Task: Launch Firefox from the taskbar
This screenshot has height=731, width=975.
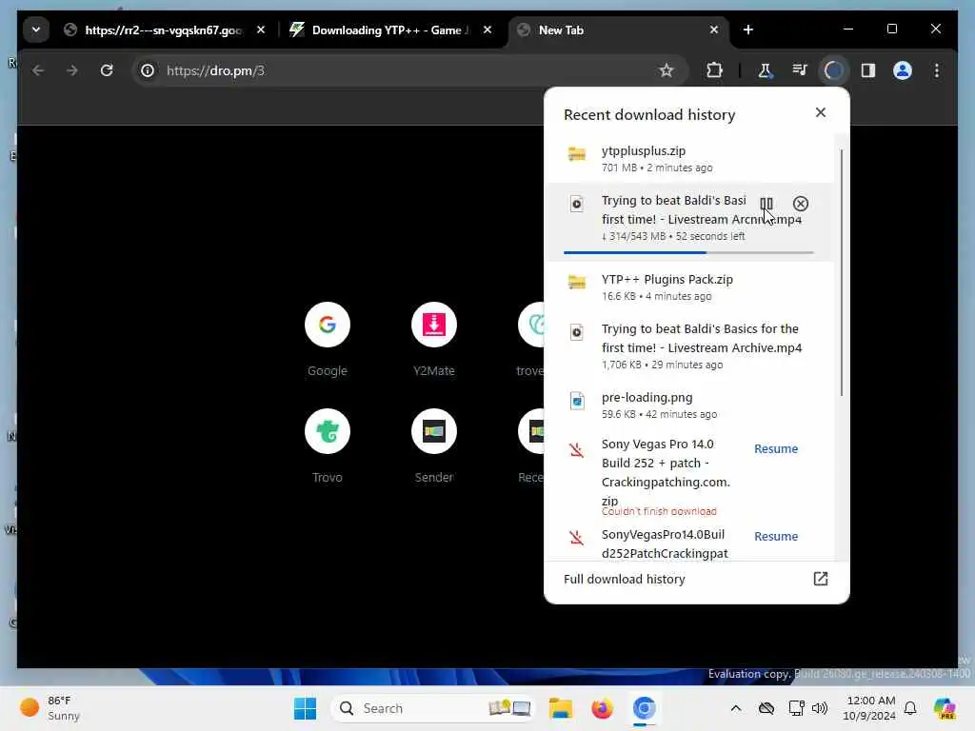Action: click(x=602, y=708)
